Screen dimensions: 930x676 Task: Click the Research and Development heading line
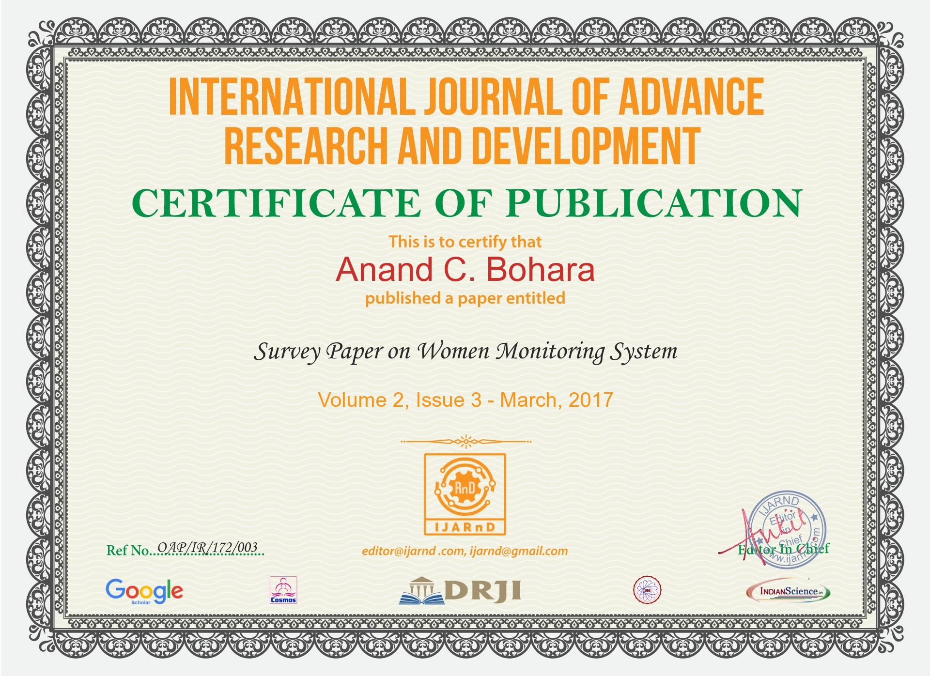(462, 145)
